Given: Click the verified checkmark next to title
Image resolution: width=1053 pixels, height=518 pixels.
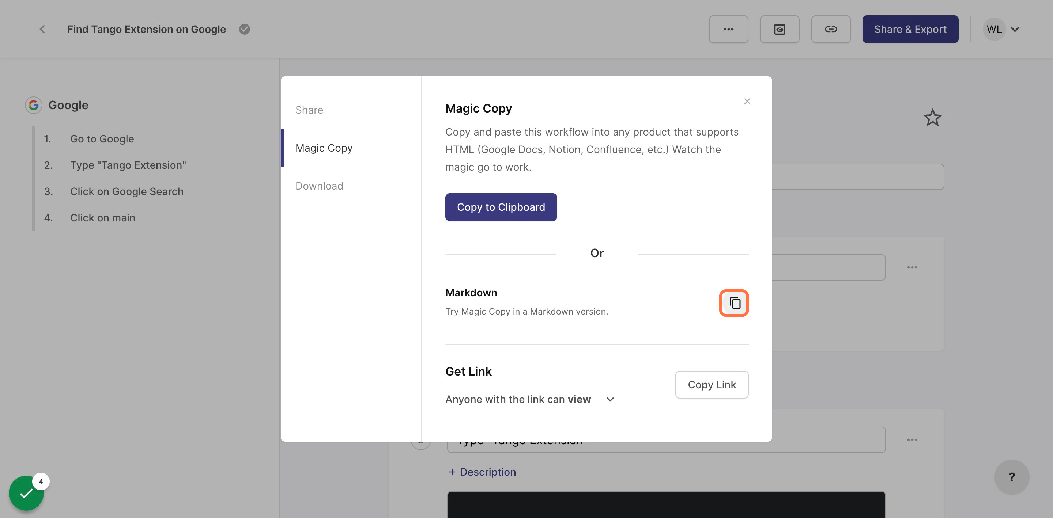Looking at the screenshot, I should click(245, 29).
